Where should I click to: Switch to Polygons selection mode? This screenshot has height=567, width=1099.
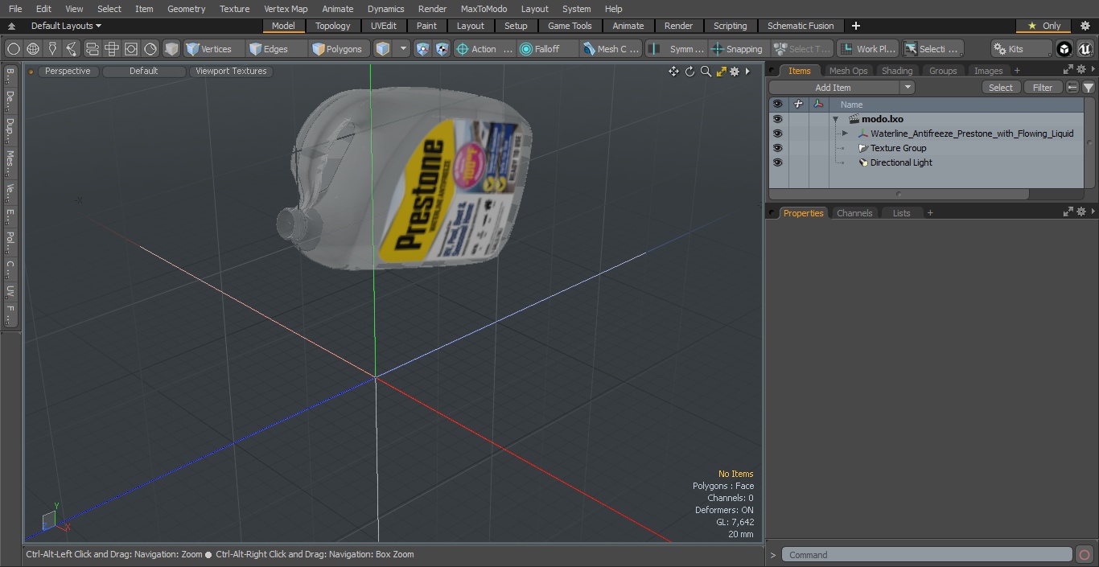tap(340, 49)
